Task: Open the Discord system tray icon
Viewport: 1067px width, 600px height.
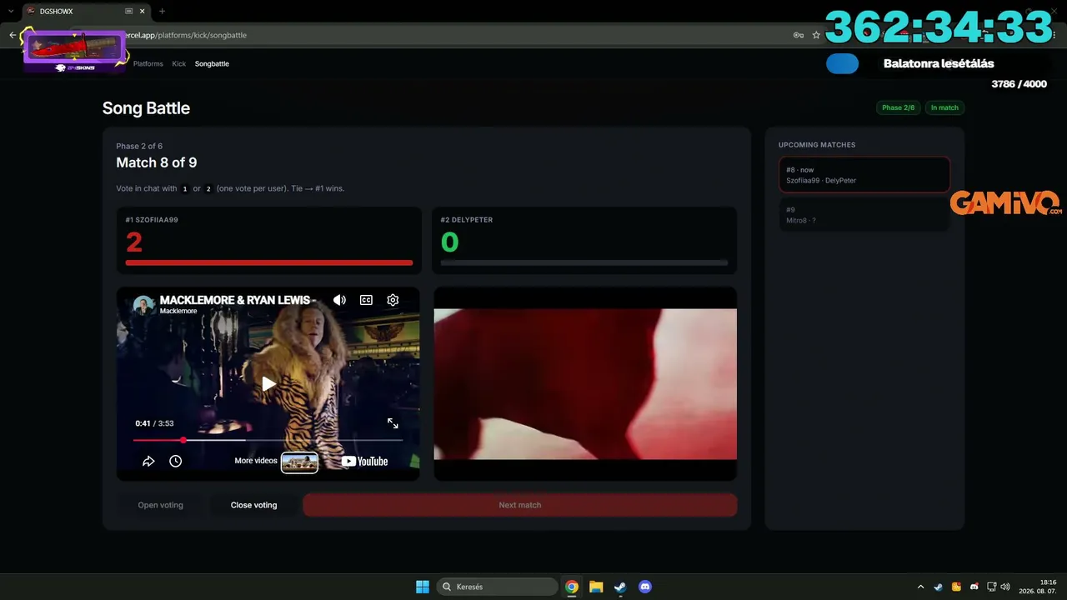Action: click(974, 587)
